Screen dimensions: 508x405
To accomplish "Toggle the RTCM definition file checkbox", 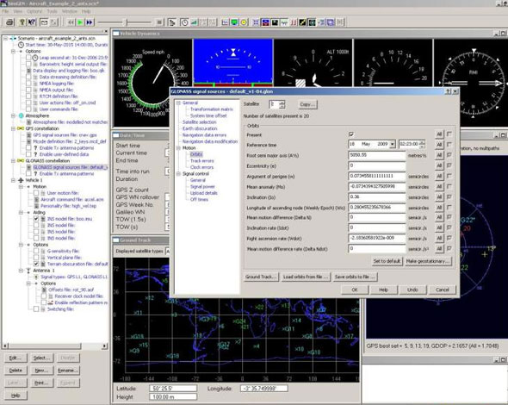I will pos(28,97).
